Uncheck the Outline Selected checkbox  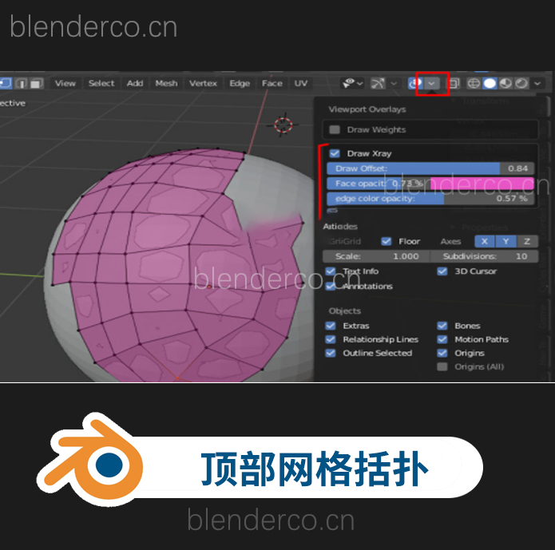pyautogui.click(x=331, y=353)
